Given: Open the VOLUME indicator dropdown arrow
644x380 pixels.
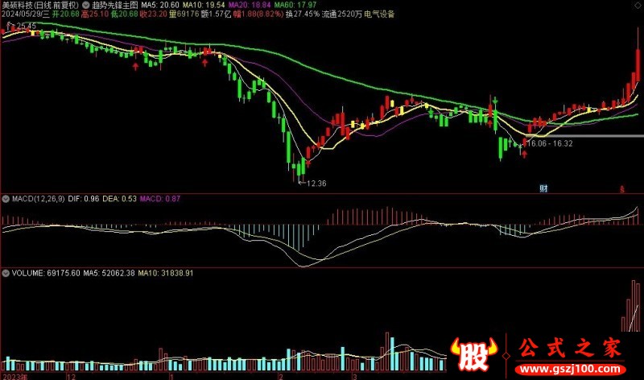Looking at the screenshot, I should [6, 273].
